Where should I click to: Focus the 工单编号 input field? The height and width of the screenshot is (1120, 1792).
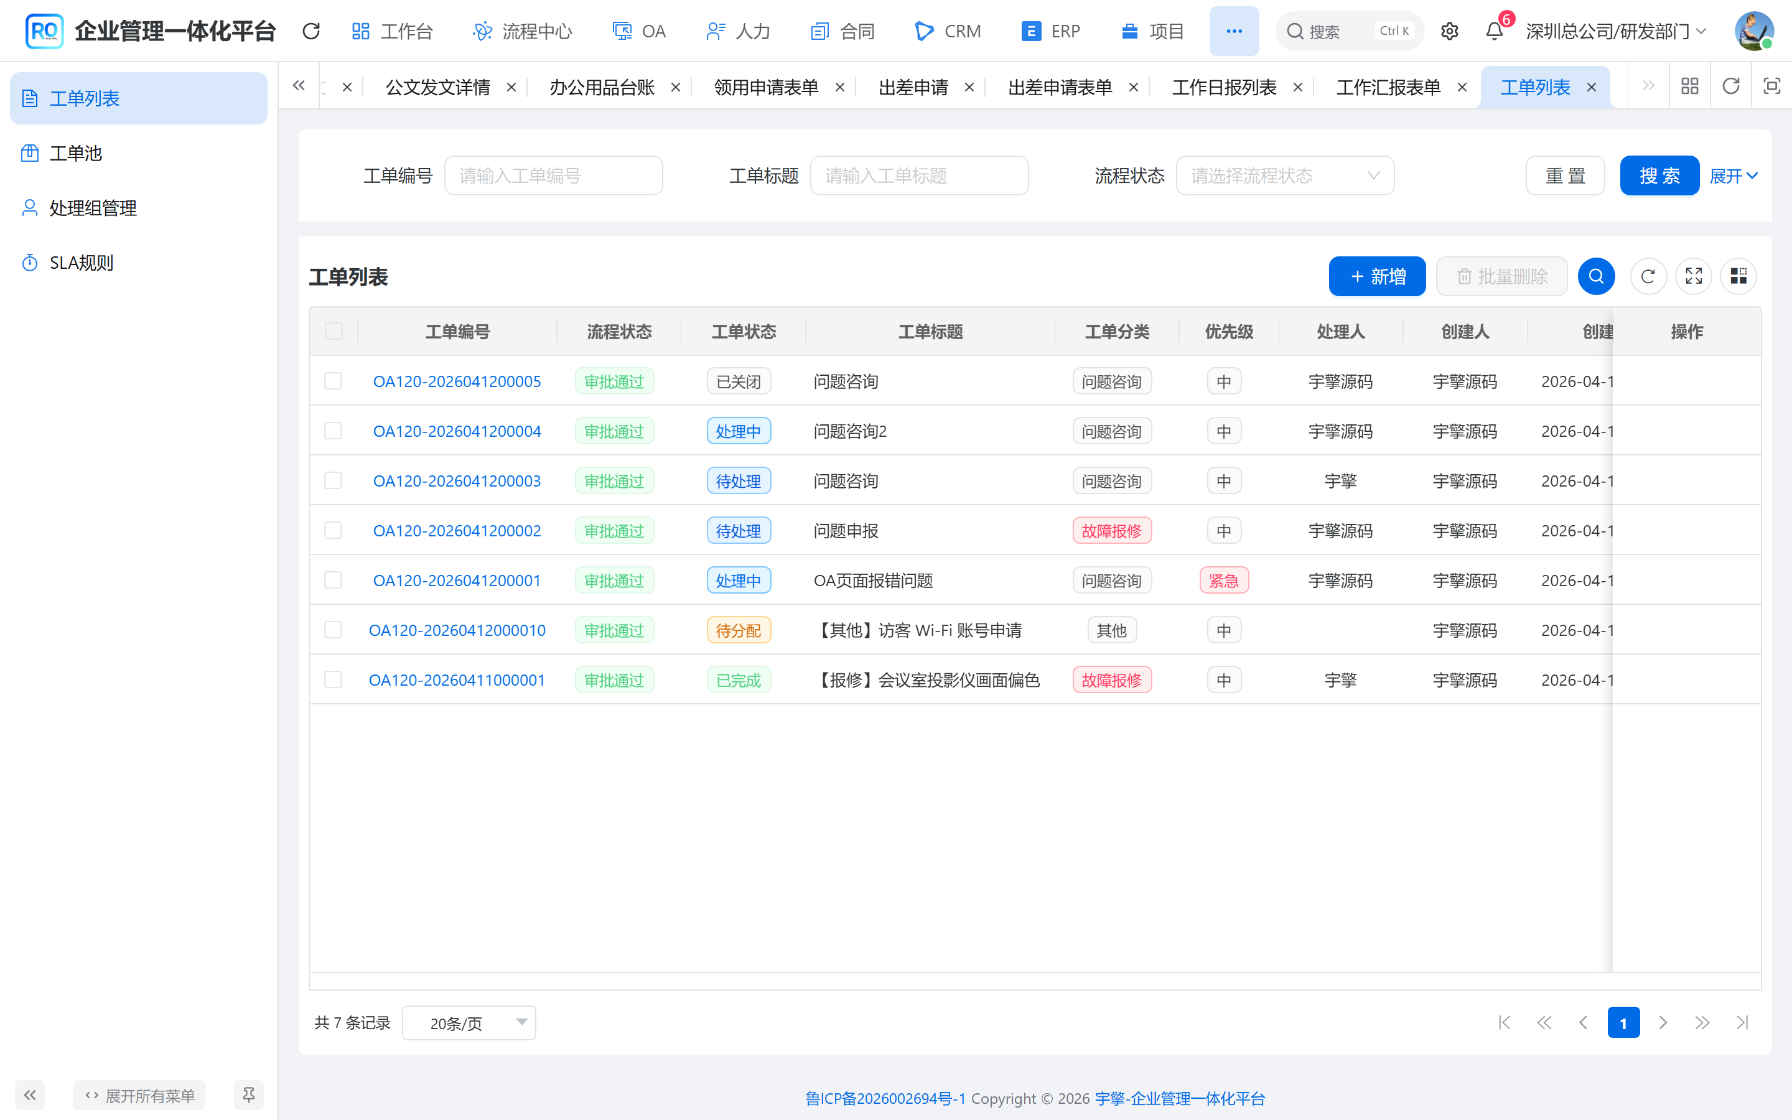tap(553, 175)
